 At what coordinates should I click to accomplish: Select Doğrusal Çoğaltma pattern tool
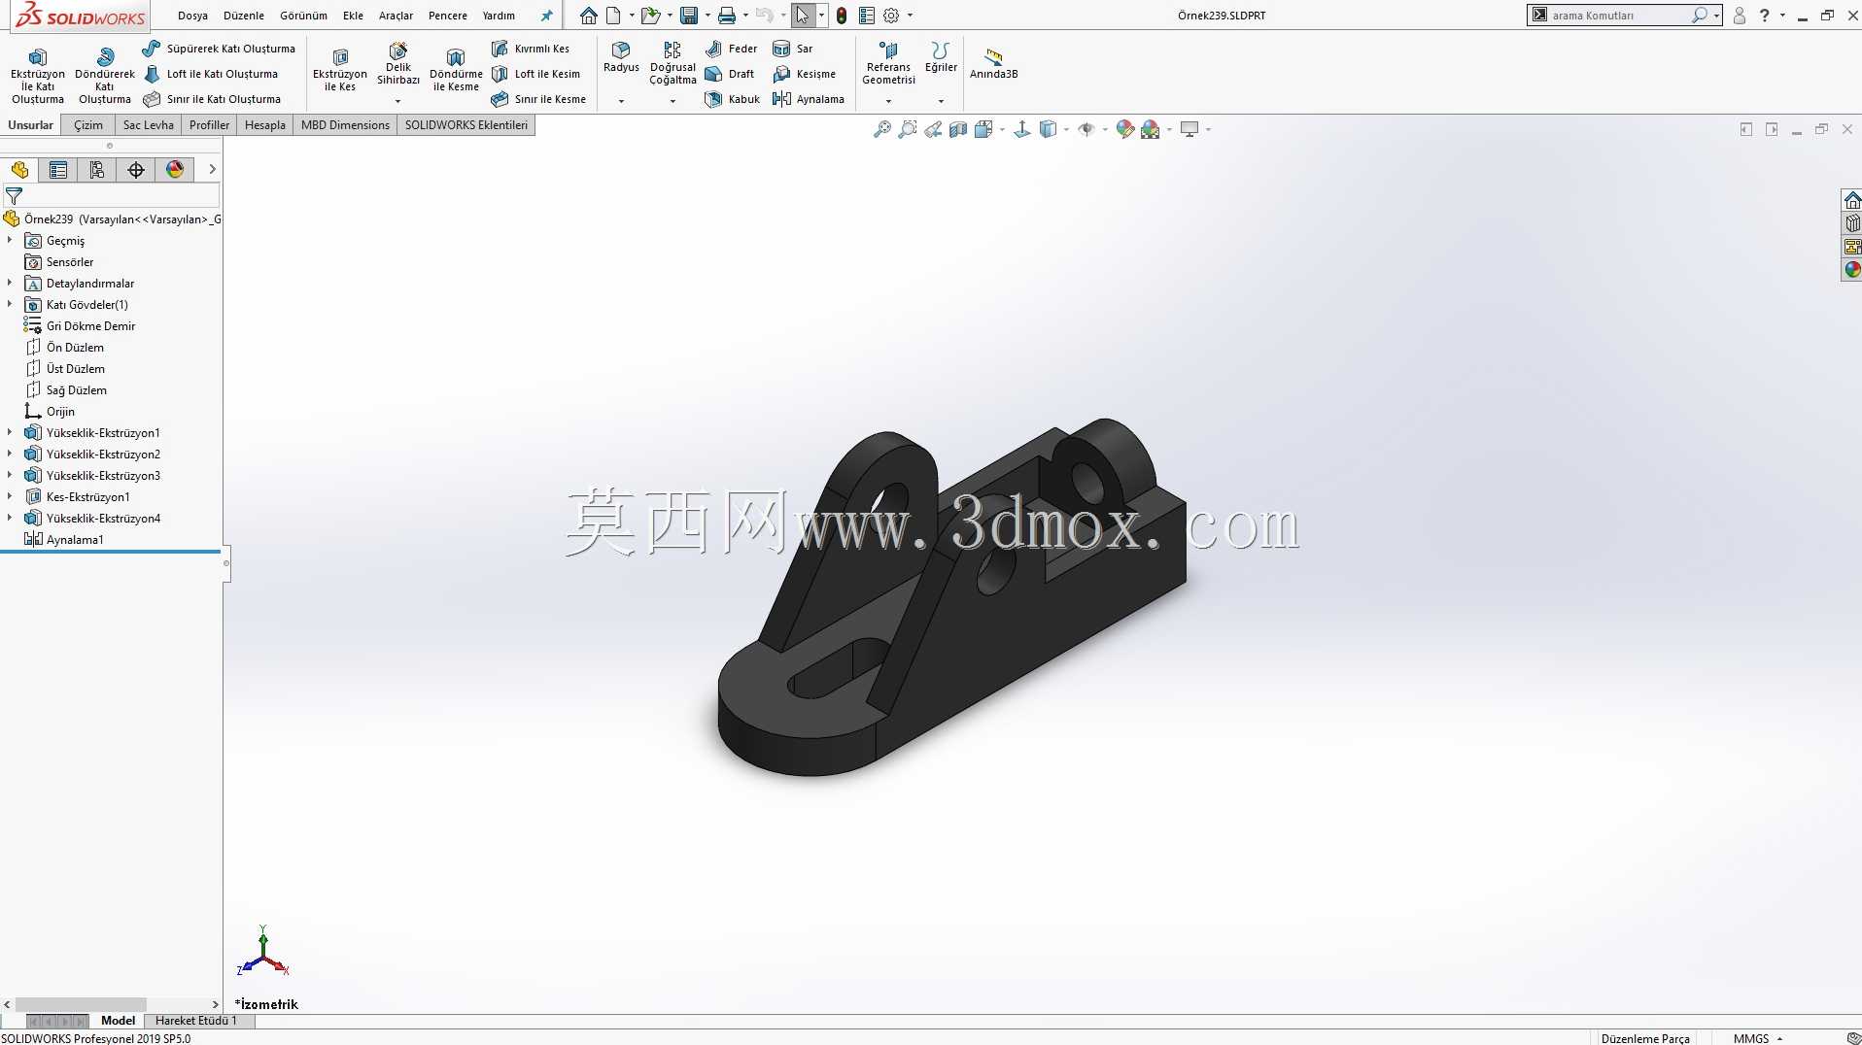[x=672, y=63]
